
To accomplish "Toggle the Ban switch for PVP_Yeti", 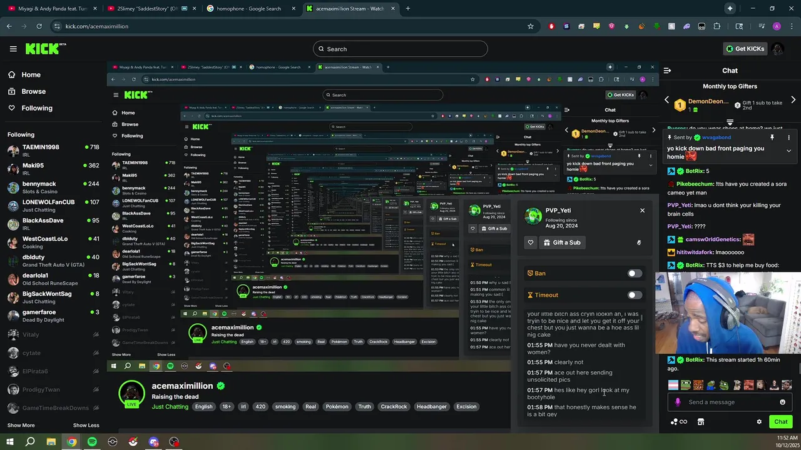I will [635, 273].
